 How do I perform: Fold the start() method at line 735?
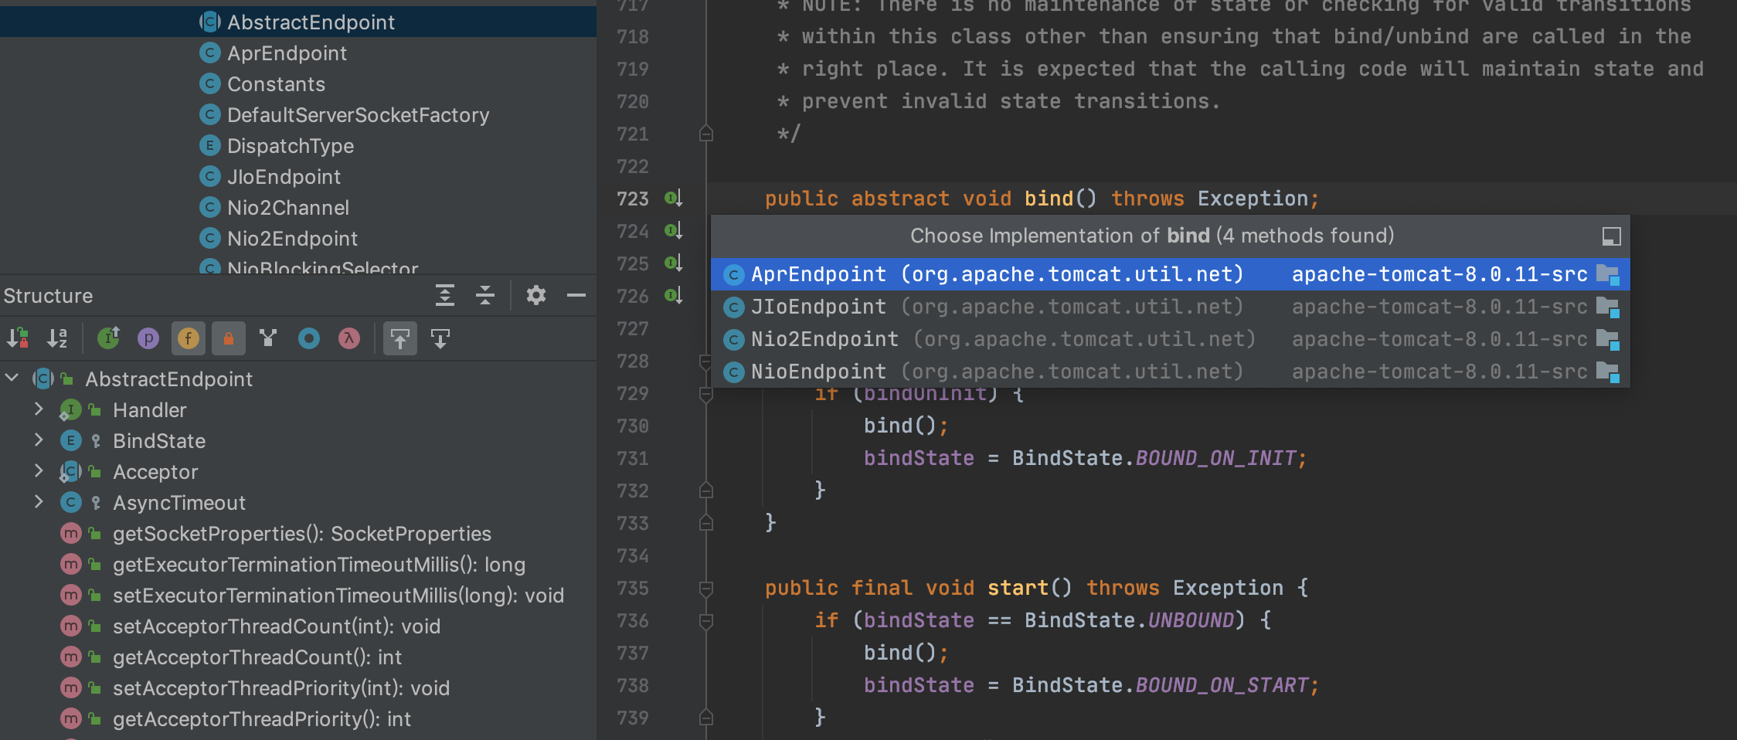click(x=705, y=589)
